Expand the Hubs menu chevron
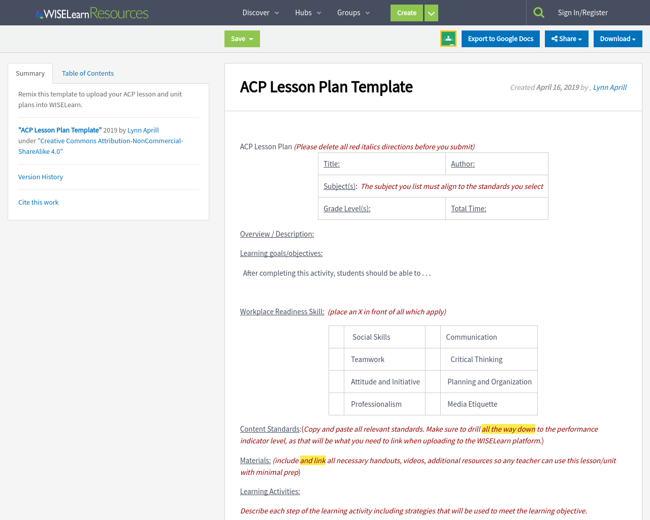 click(319, 12)
